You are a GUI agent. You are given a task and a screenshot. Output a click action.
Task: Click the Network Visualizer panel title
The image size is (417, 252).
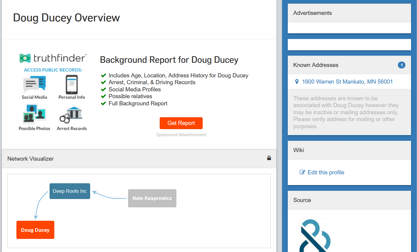click(x=30, y=159)
